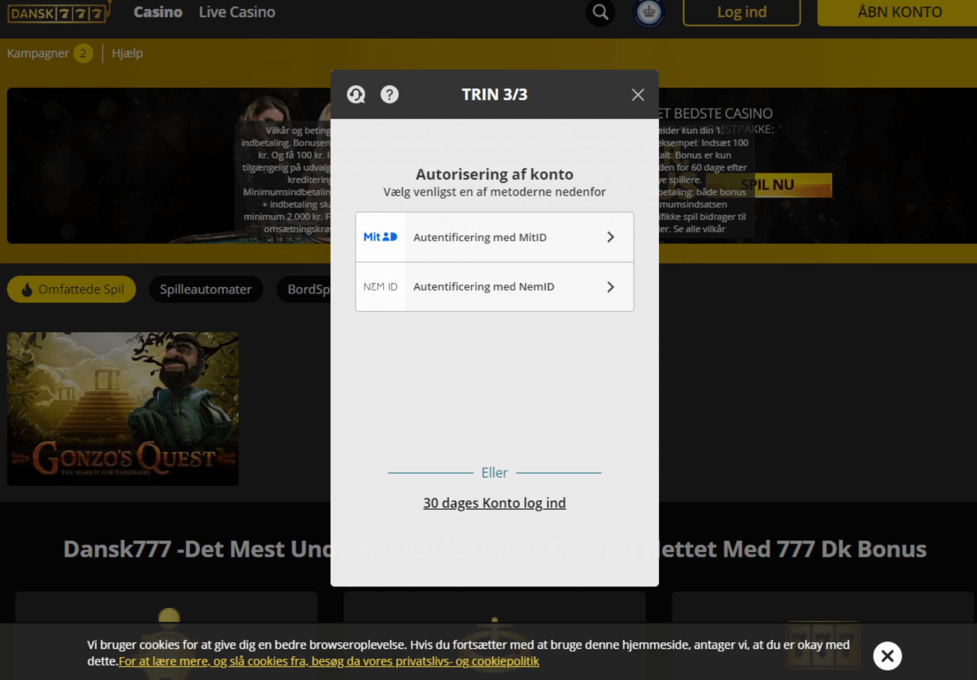Click the search magnifier icon
Screen dimensions: 977x680
[600, 12]
